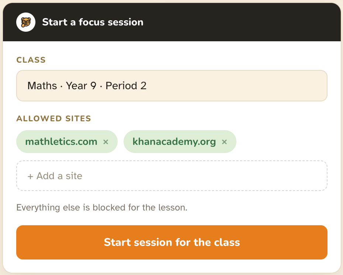This screenshot has width=343, height=275.
Task: Click the Start a focus session title
Action: [x=93, y=22]
